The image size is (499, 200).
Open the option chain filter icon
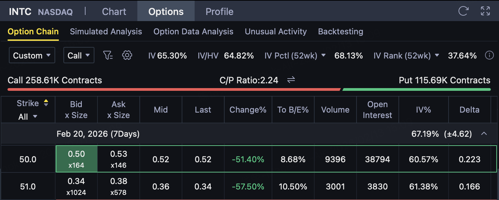coord(108,55)
